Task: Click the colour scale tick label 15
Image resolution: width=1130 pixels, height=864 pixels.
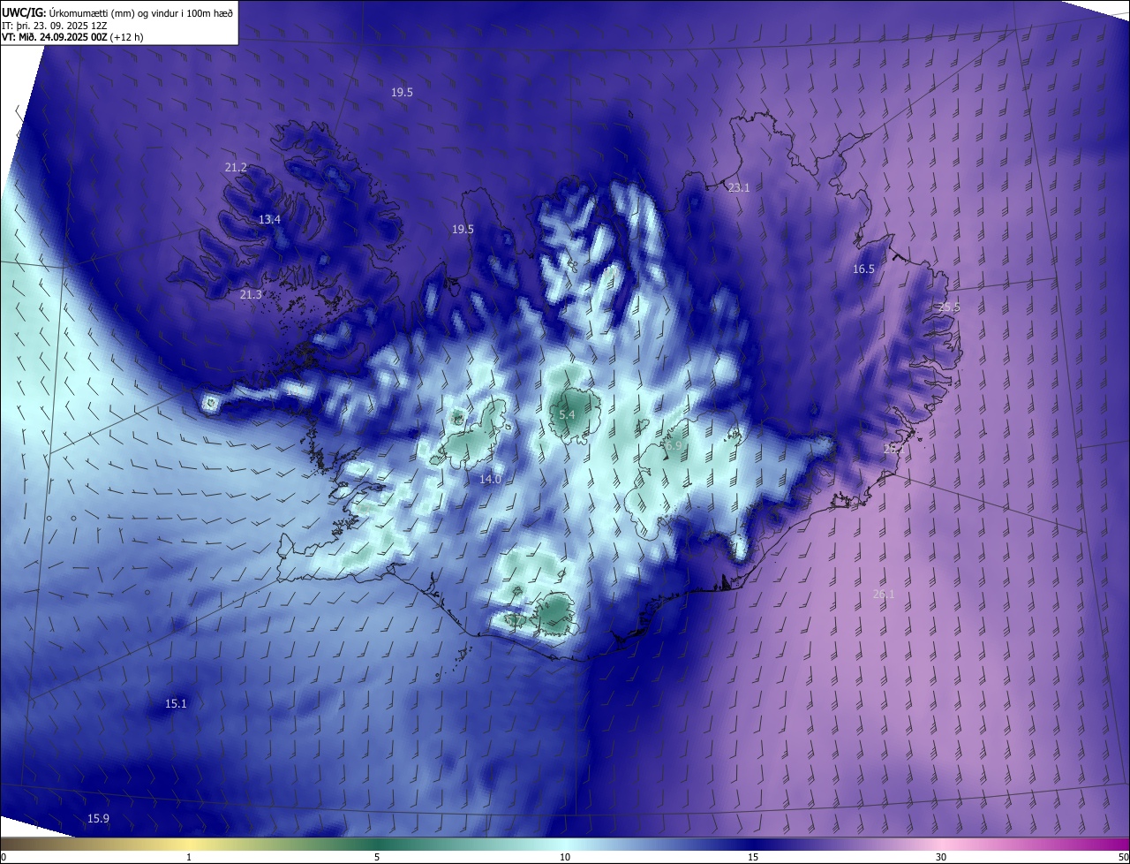Action: pyautogui.click(x=753, y=857)
